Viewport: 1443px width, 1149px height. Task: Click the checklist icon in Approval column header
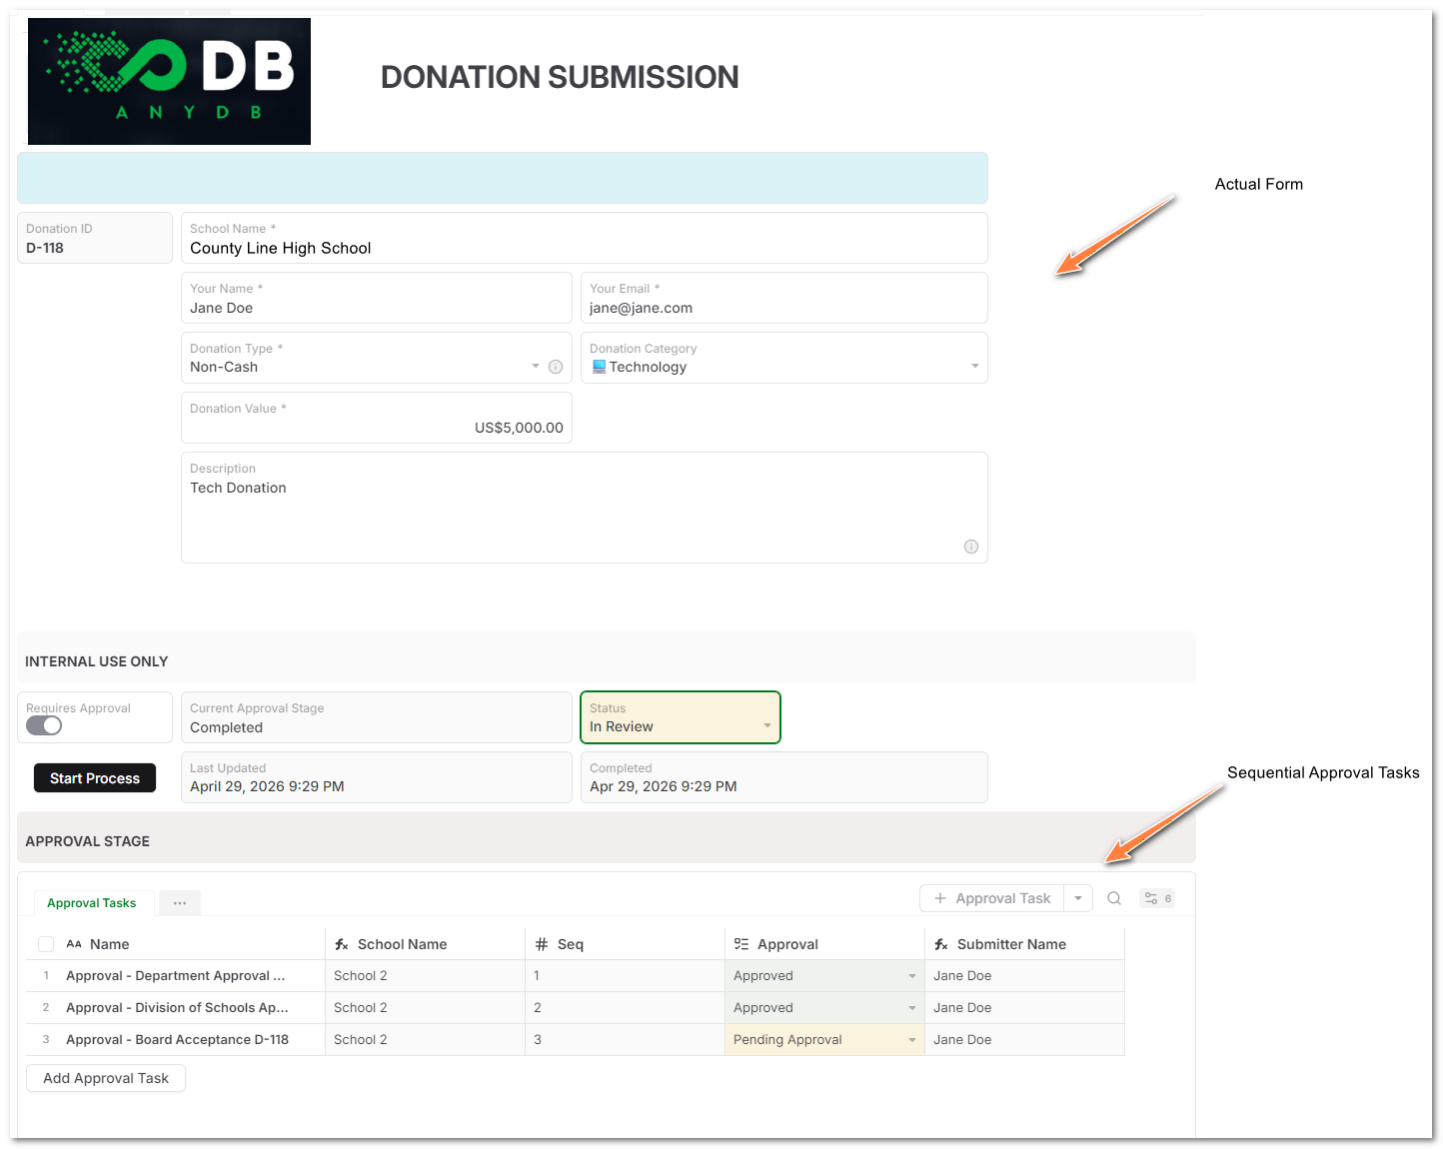(x=741, y=944)
